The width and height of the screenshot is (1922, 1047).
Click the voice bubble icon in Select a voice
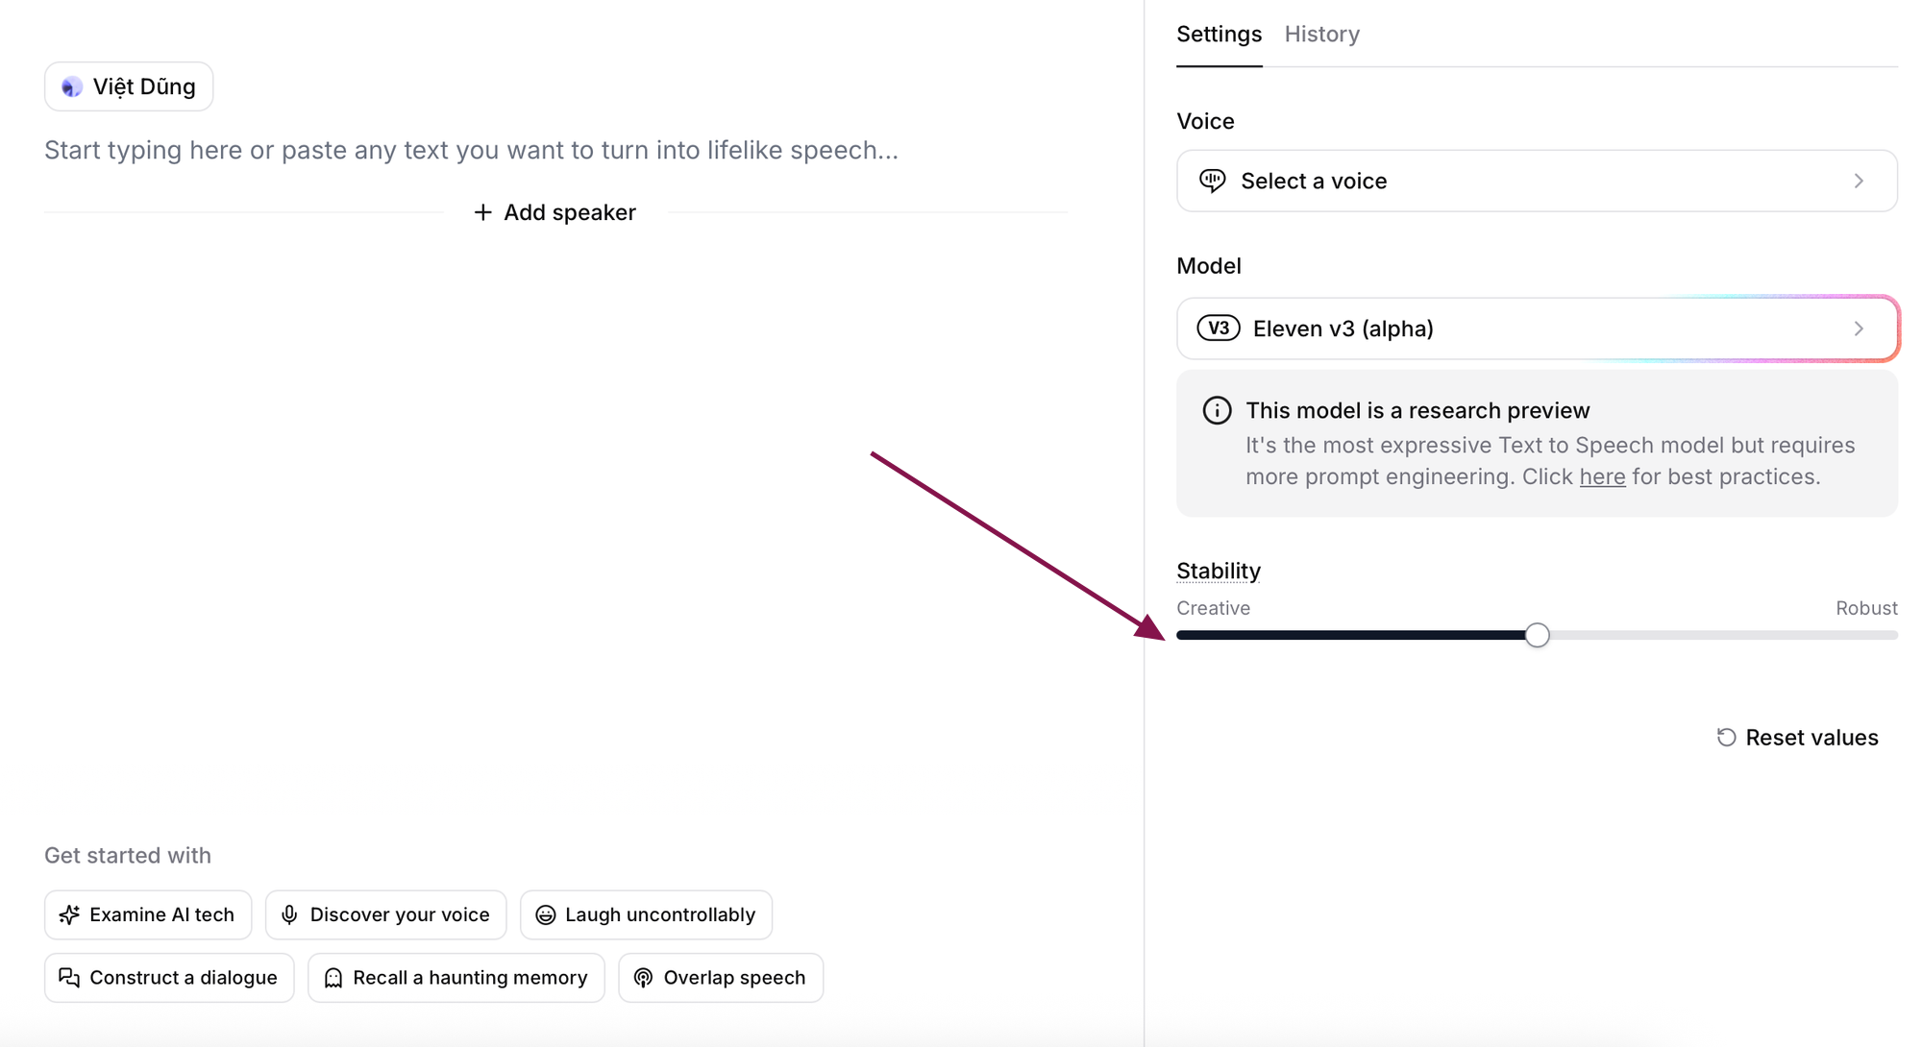1212,181
